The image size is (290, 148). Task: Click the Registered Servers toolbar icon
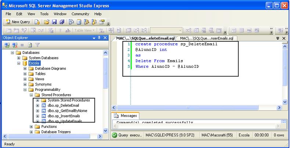pyautogui.click(x=71, y=22)
